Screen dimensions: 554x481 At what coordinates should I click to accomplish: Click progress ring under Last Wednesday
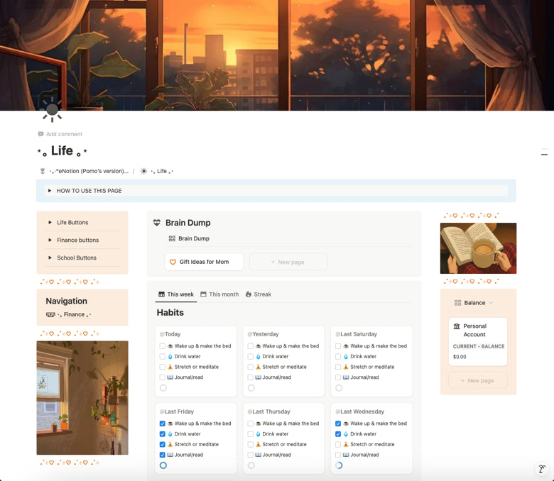tap(339, 465)
